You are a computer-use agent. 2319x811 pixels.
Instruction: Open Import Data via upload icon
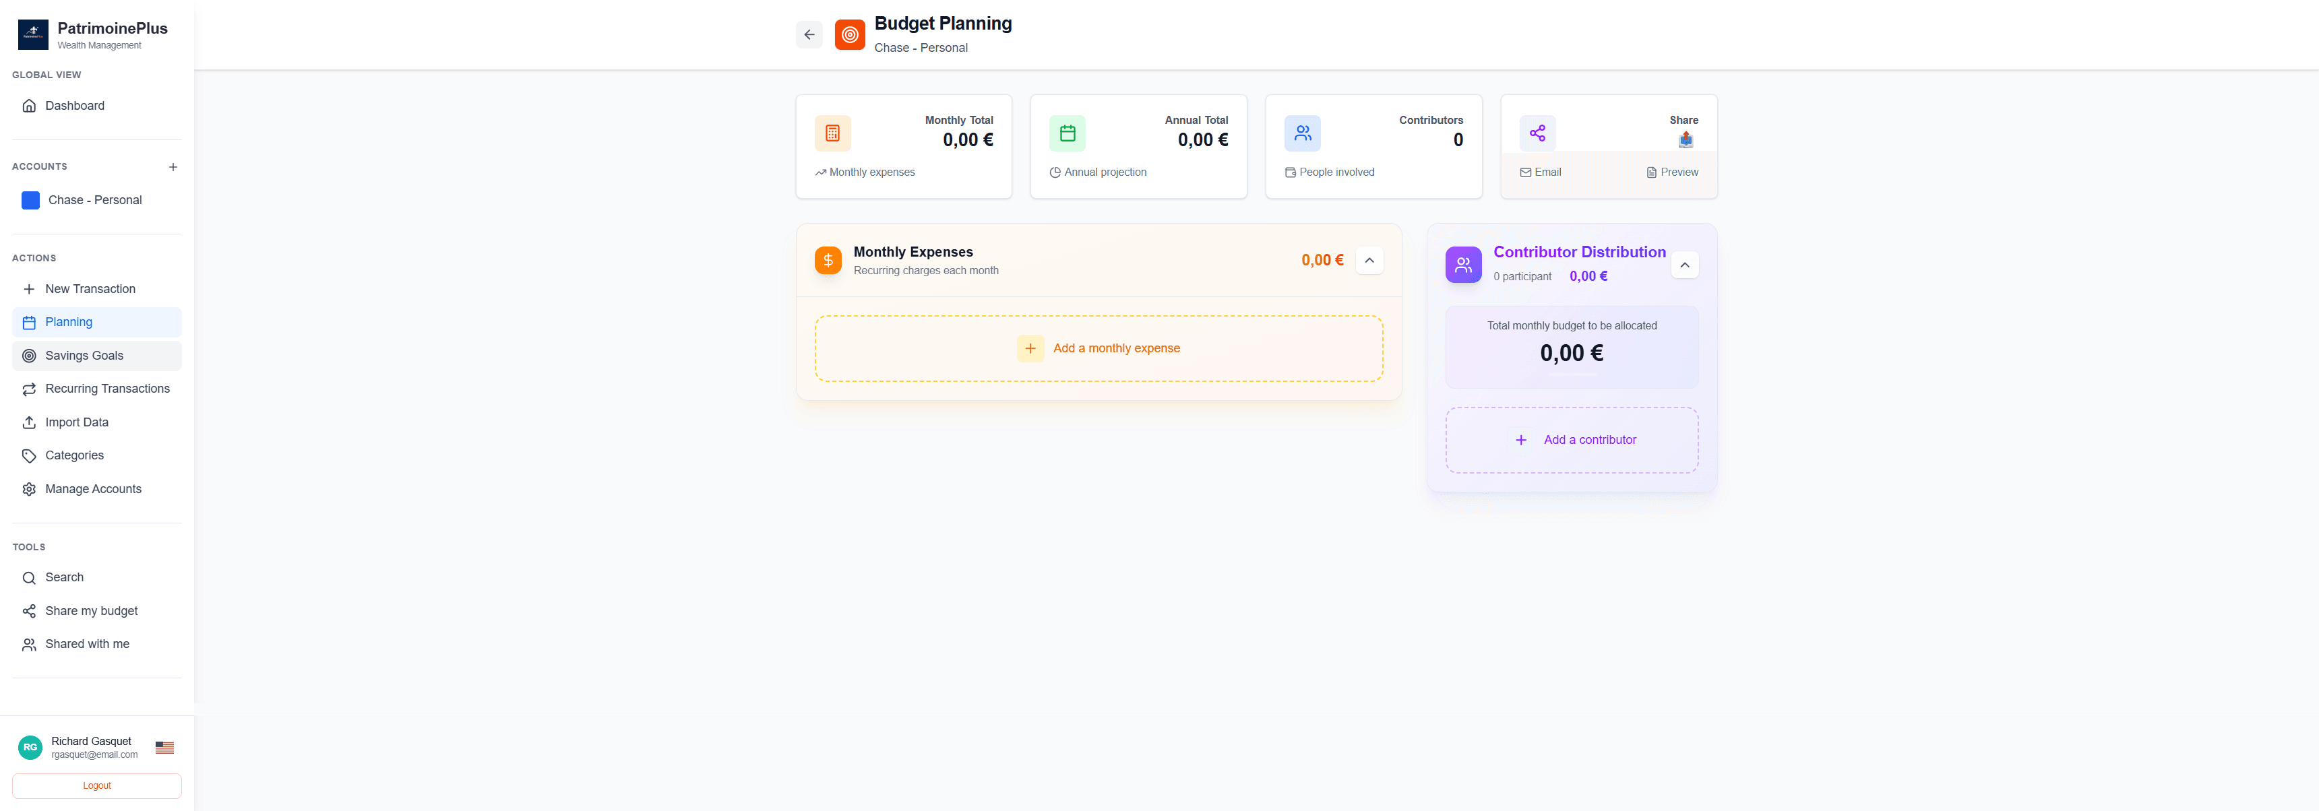click(30, 421)
